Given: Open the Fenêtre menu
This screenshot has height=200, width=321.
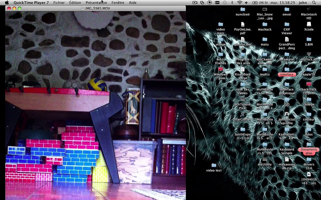Looking at the screenshot, I should coord(118,3).
